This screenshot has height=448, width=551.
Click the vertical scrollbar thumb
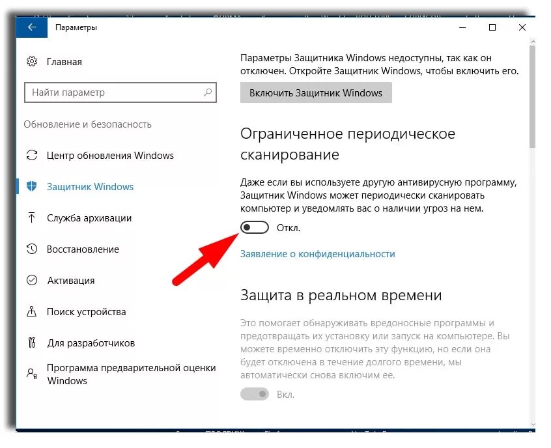pyautogui.click(x=532, y=96)
